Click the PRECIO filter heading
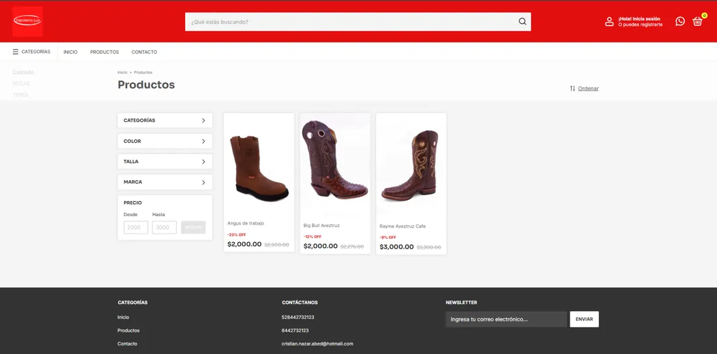 [132, 203]
